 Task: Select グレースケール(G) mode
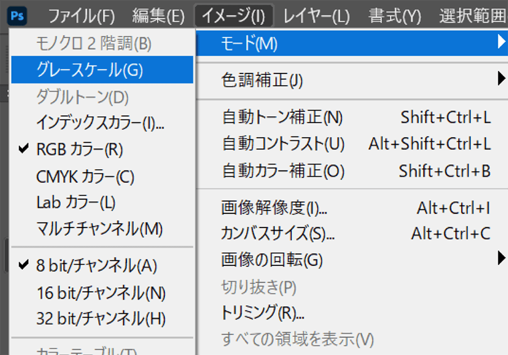89,70
